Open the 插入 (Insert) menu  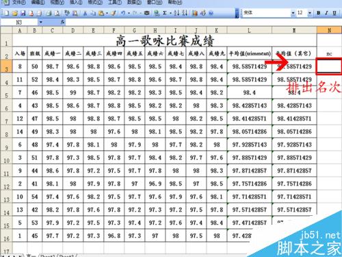pos(76,2)
